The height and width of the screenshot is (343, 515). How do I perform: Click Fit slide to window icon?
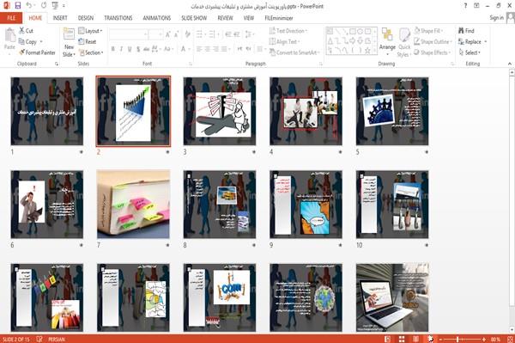tap(510, 339)
